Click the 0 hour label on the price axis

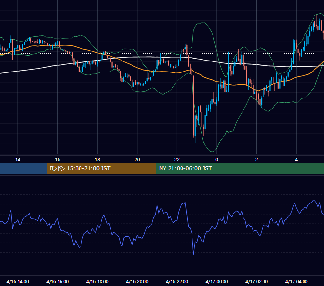(x=217, y=160)
